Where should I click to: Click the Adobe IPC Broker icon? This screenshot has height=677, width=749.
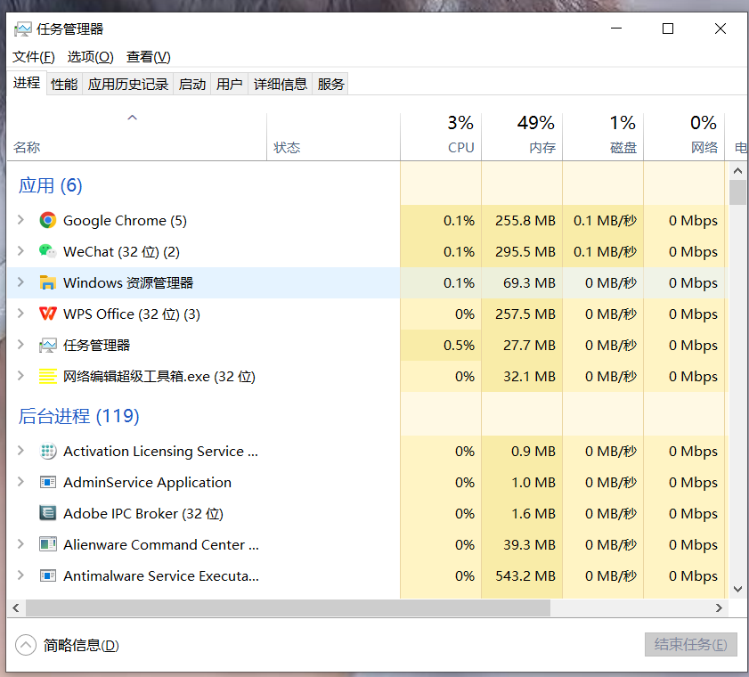[48, 513]
